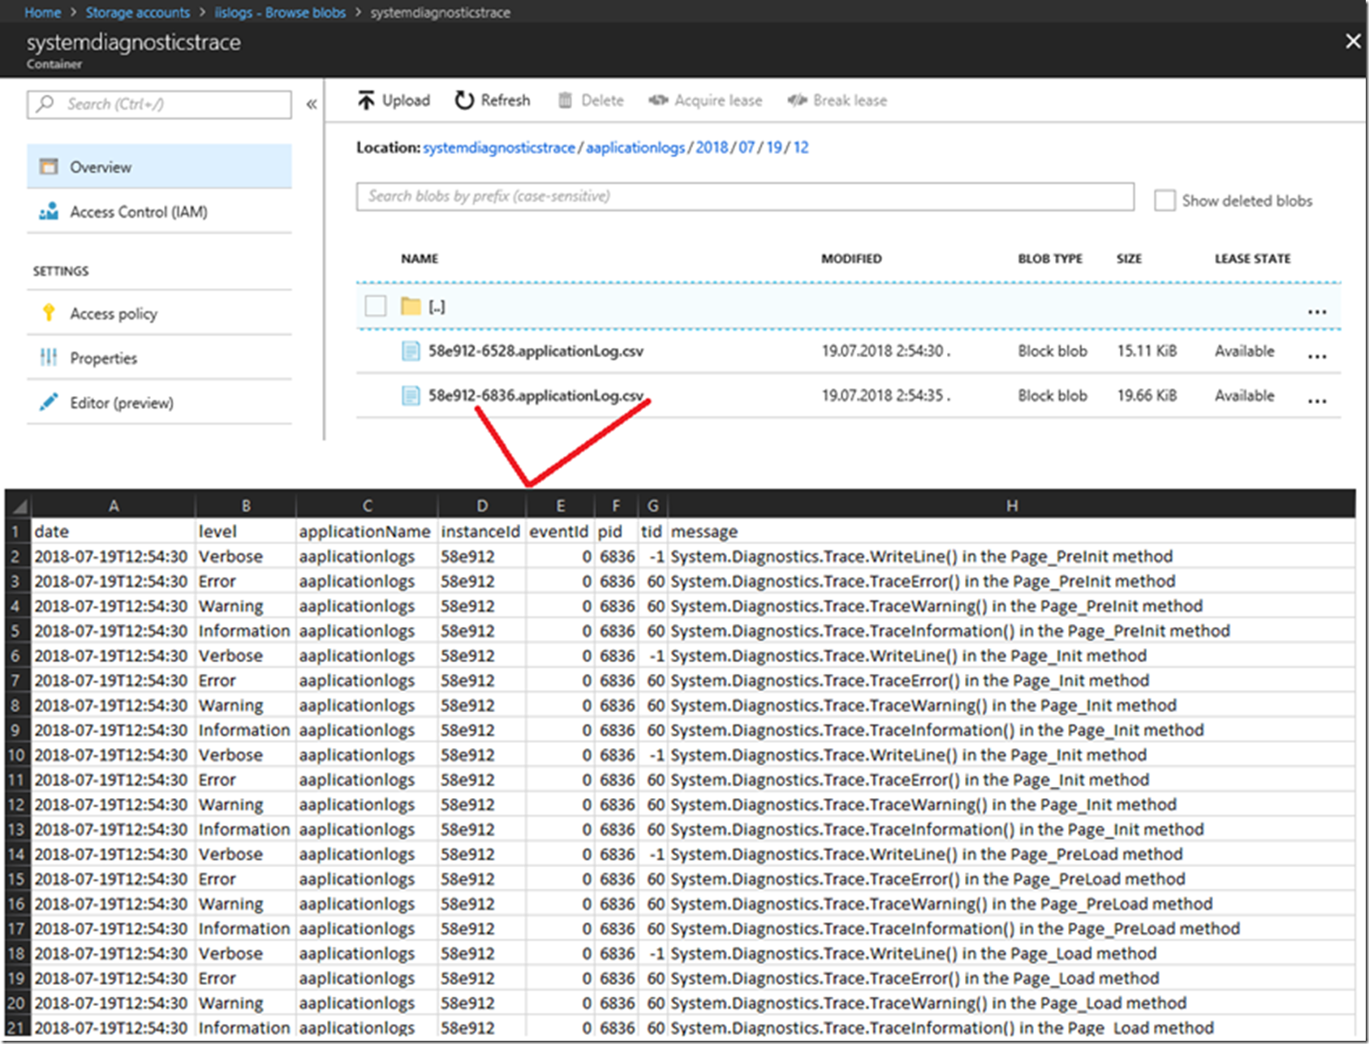Click aaplicationlogs location path link
The height and width of the screenshot is (1044, 1369).
(x=635, y=147)
